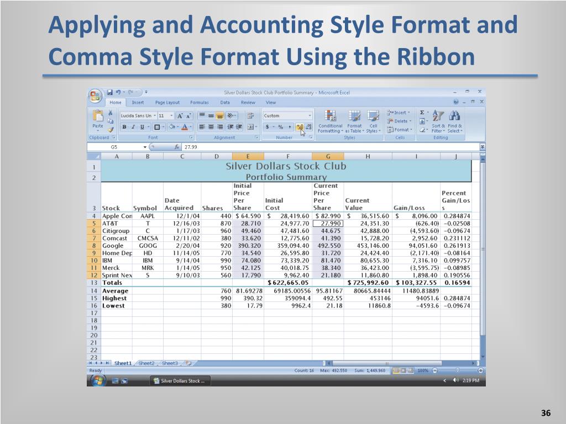Image resolution: width=566 pixels, height=424 pixels.
Task: Click the taskbar volume speaker icon
Action: [x=455, y=380]
